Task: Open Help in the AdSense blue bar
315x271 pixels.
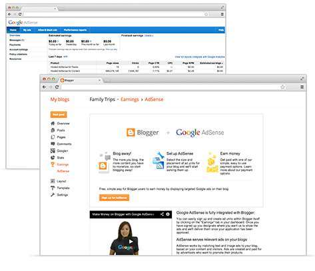Action: coord(221,30)
